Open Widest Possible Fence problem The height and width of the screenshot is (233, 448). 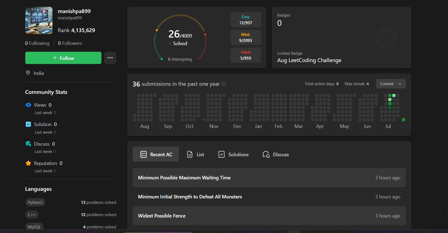coord(269,215)
